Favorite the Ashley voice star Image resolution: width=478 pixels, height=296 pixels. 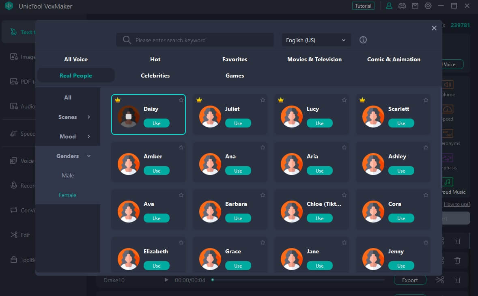(x=426, y=148)
